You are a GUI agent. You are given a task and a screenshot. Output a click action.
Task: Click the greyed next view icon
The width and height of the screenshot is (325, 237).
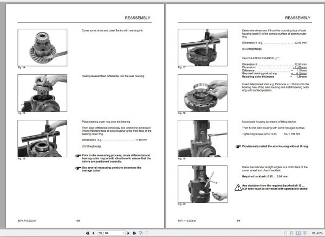[x=147, y=233]
